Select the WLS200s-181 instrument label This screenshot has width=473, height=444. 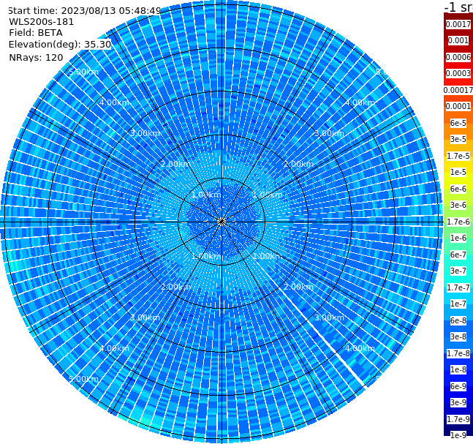pos(42,22)
